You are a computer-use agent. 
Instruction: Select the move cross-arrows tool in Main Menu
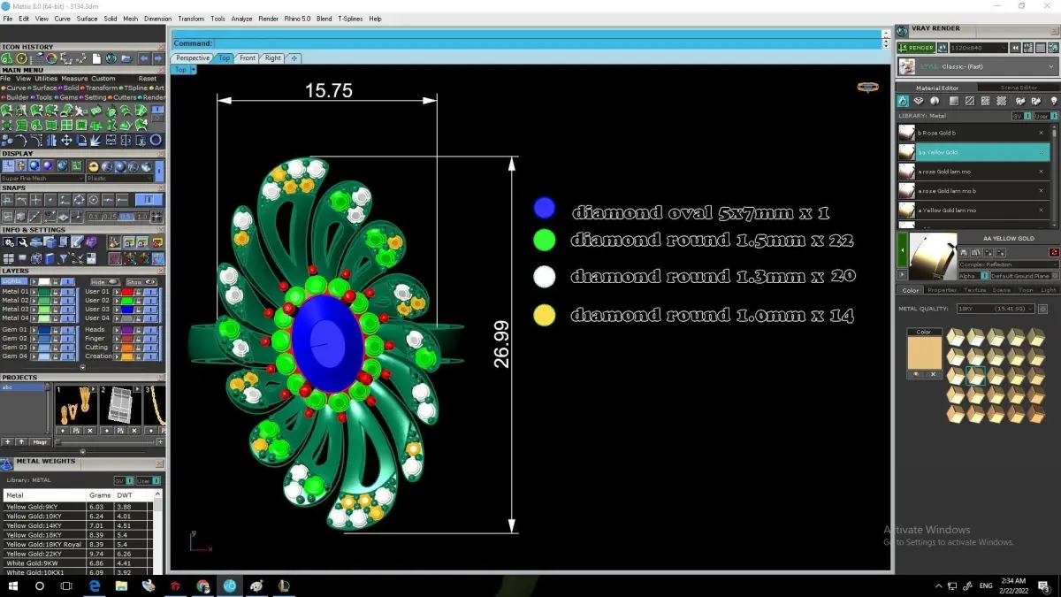[66, 140]
